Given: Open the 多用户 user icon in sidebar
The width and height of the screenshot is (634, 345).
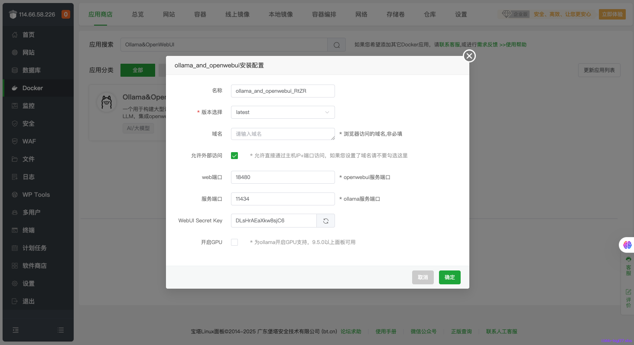Looking at the screenshot, I should [x=15, y=212].
